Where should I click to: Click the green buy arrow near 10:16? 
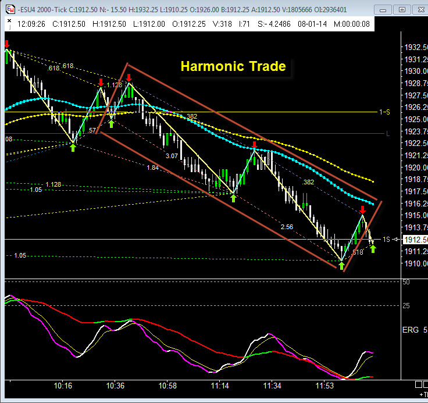(x=73, y=148)
